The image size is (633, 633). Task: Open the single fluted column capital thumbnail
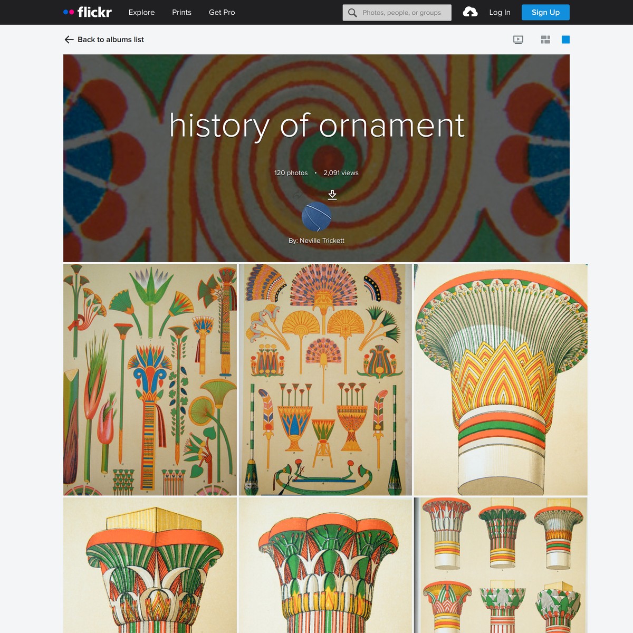500,380
